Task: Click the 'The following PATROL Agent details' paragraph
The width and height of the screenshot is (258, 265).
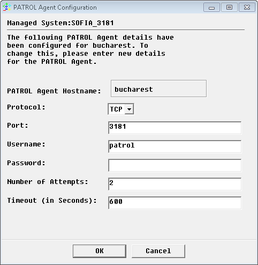Action: click(90, 49)
